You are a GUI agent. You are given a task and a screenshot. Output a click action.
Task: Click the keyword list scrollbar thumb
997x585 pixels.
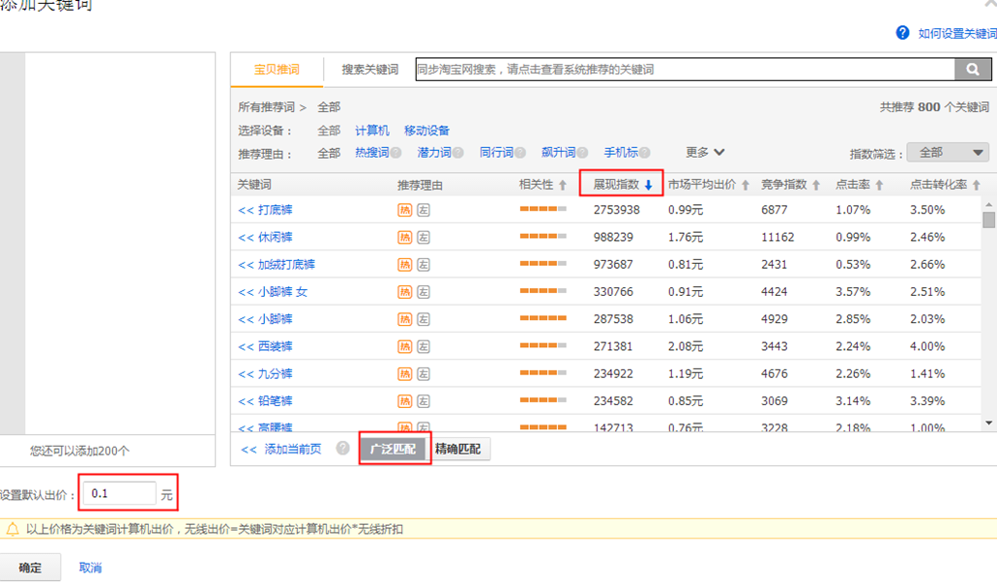(988, 220)
